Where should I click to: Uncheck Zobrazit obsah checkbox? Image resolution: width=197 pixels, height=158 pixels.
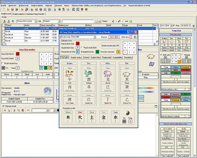click(x=3, y=106)
